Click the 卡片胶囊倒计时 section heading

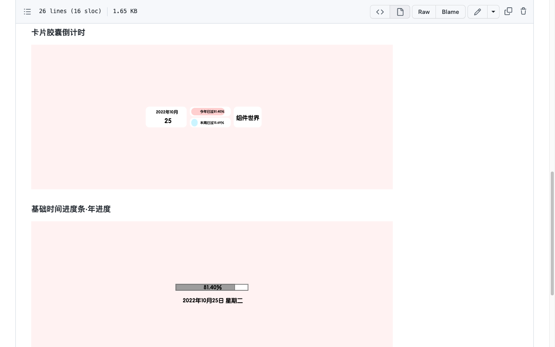click(x=58, y=33)
